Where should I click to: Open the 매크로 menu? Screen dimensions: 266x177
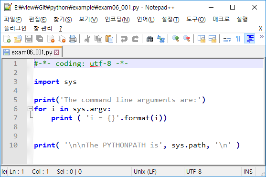pos(221,19)
